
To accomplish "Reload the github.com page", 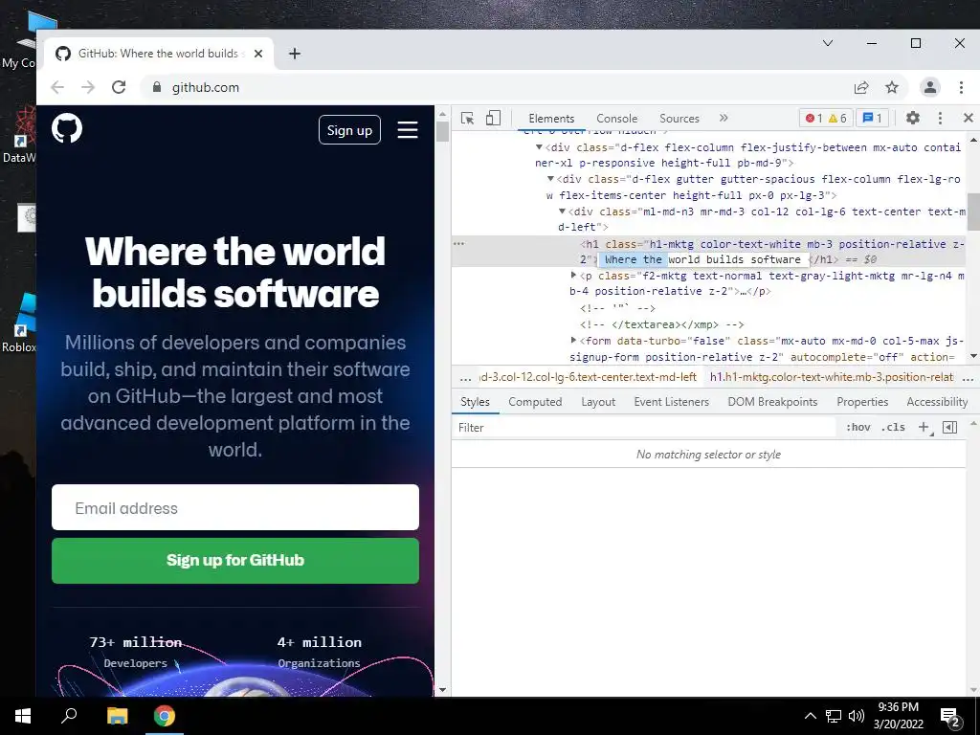I will click(119, 87).
